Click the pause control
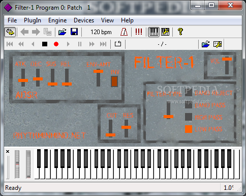This screenshot has height=196, width=246. [x=80, y=44]
